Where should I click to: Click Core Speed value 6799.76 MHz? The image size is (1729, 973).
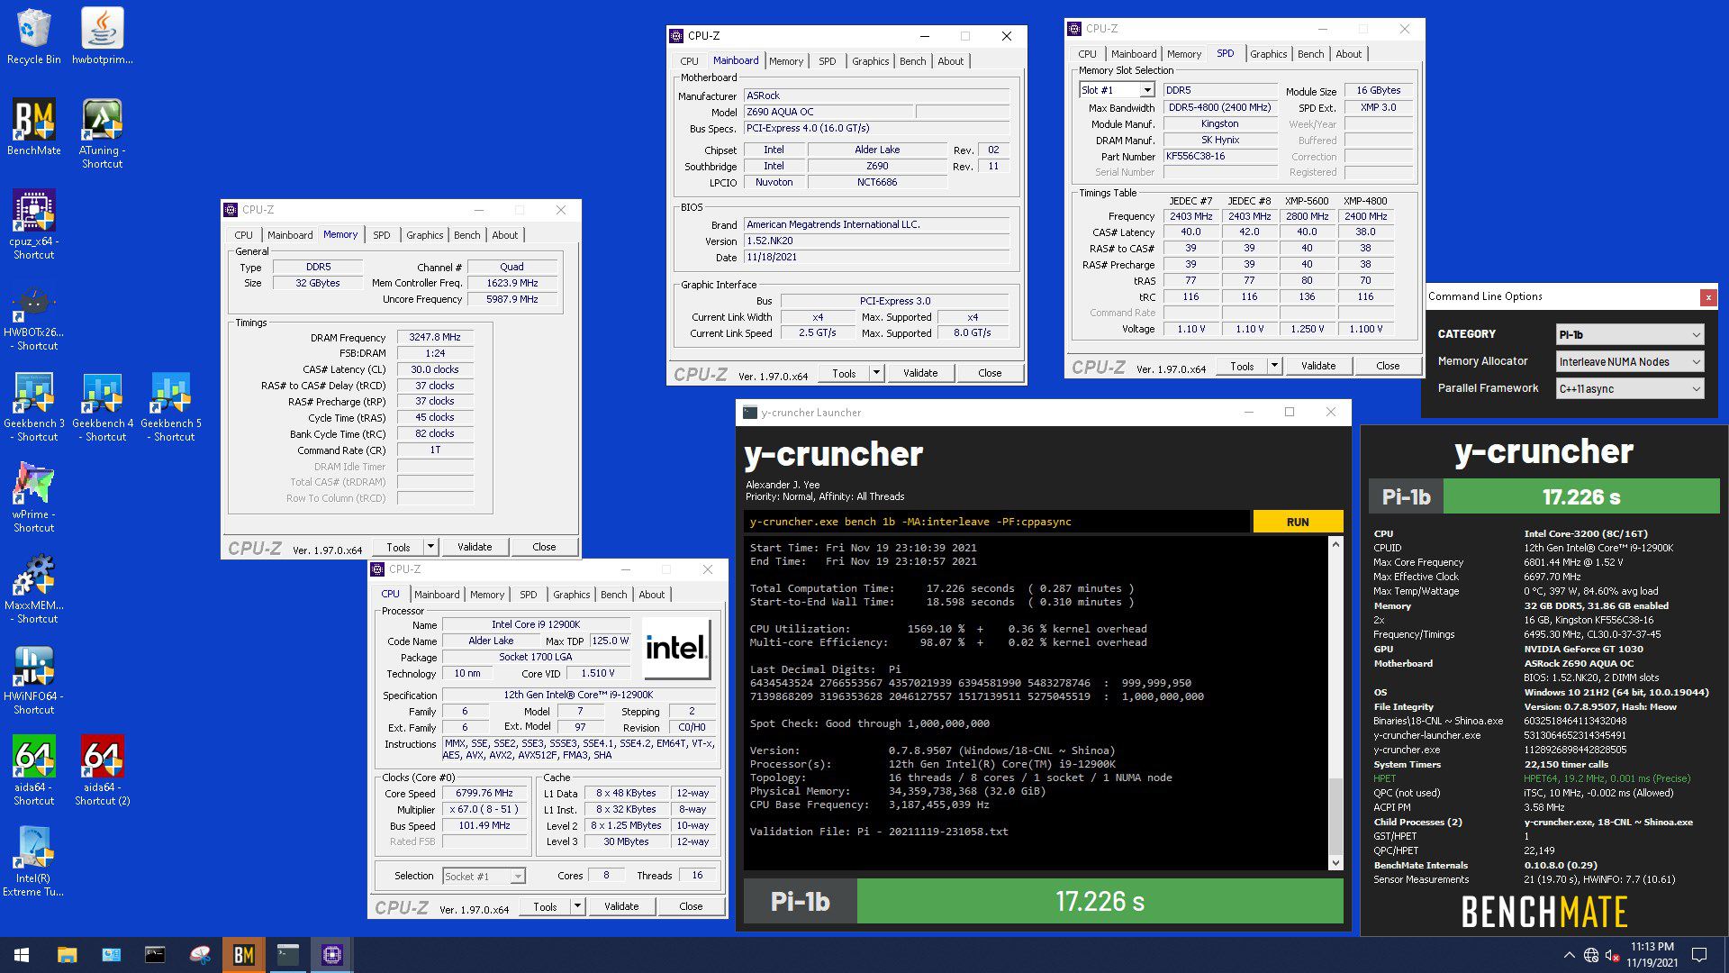[x=484, y=794]
